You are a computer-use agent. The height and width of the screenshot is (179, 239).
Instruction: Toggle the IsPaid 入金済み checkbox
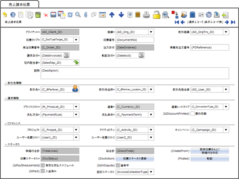(x=43, y=171)
